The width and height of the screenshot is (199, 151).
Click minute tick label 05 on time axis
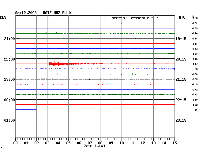pos(68,143)
